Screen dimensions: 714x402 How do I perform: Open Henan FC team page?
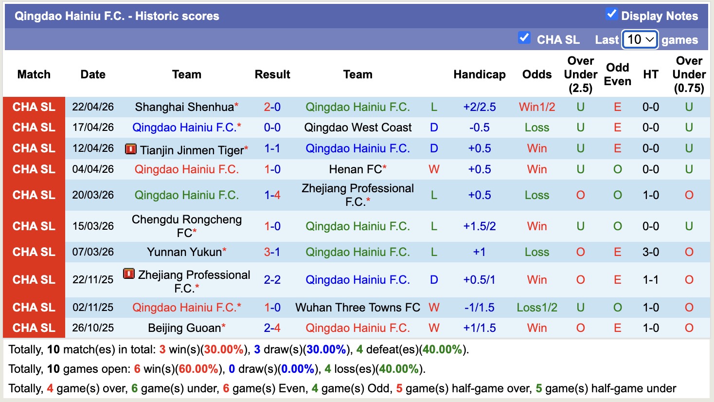(356, 169)
